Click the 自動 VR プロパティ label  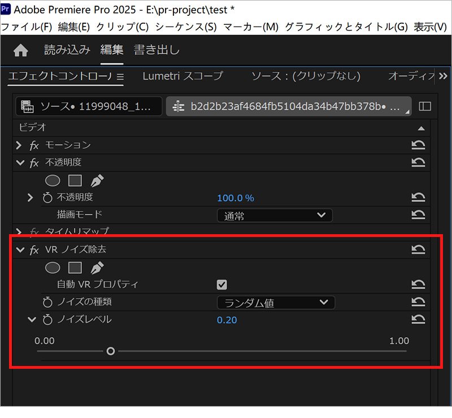pos(97,285)
